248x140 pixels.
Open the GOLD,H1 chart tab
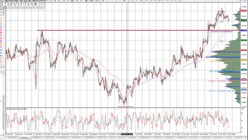pos(239,137)
